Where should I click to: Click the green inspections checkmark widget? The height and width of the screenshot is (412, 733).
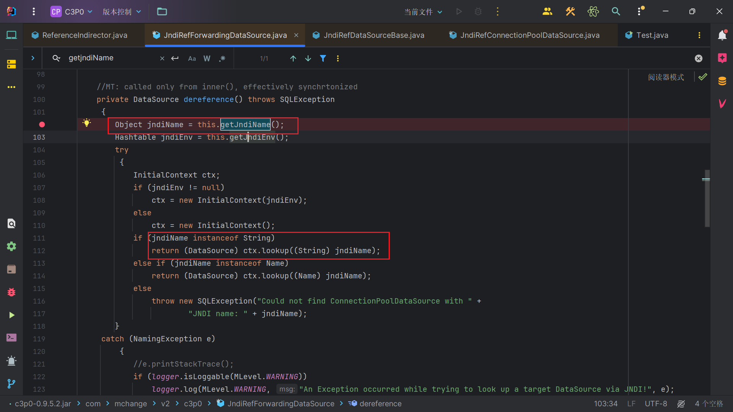703,77
